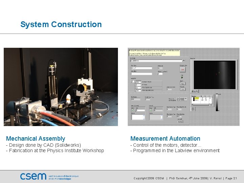Click the "Page 21" footer text
This screenshot has height=183, width=244.
(x=231, y=178)
